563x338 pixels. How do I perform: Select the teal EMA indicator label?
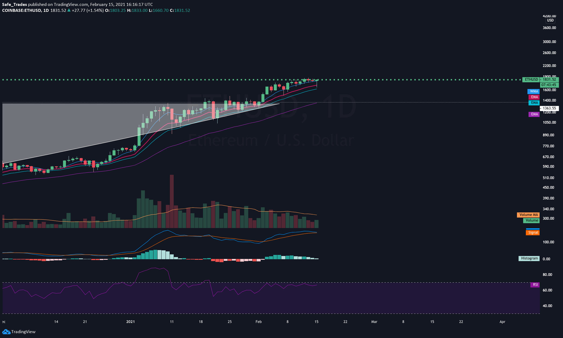[x=534, y=103]
